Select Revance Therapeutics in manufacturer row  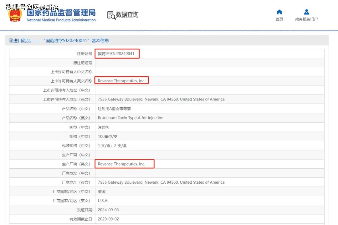pyautogui.click(x=121, y=164)
